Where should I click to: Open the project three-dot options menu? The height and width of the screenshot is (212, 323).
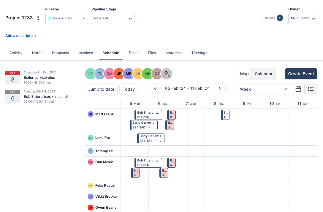(38, 18)
